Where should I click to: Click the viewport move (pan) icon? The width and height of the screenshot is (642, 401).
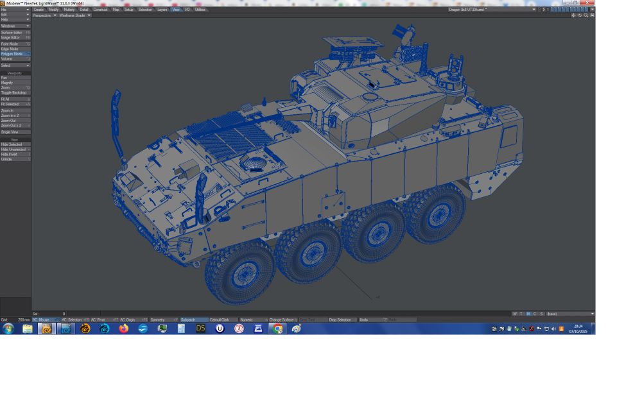pos(573,15)
